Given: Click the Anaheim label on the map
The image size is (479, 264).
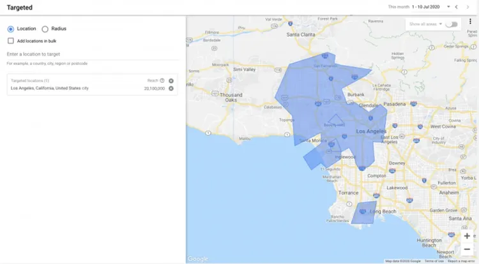Looking at the screenshot, I should (449, 193).
